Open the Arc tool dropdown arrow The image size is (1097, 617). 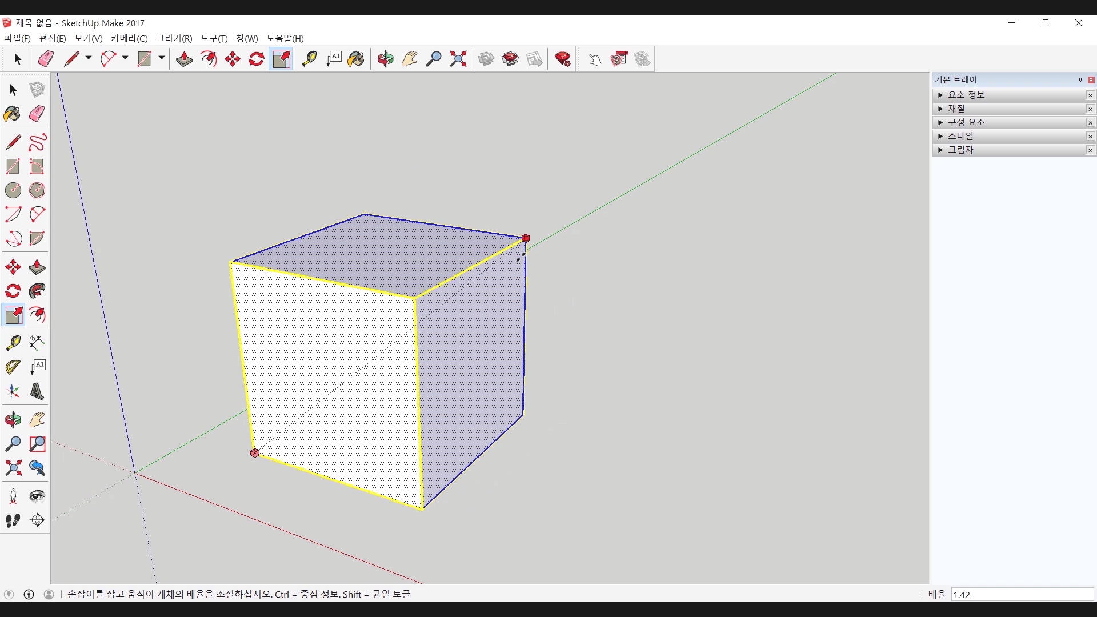tap(125, 58)
